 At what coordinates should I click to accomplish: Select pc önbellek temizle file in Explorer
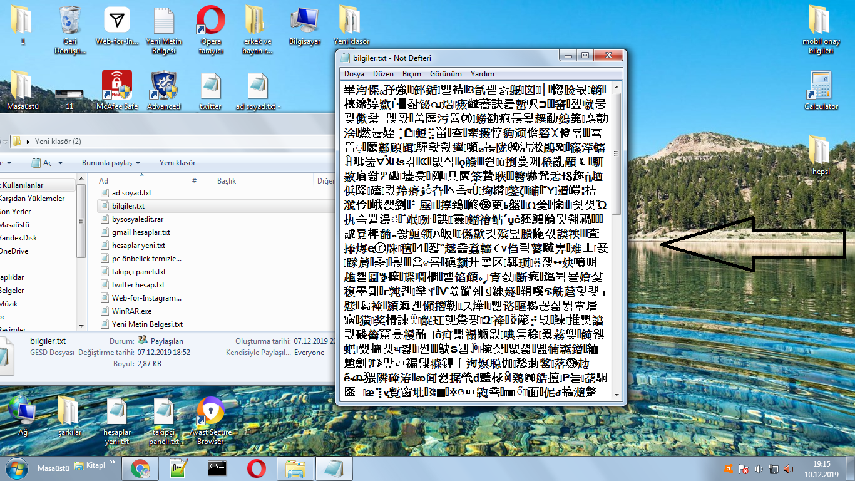pyautogui.click(x=146, y=259)
